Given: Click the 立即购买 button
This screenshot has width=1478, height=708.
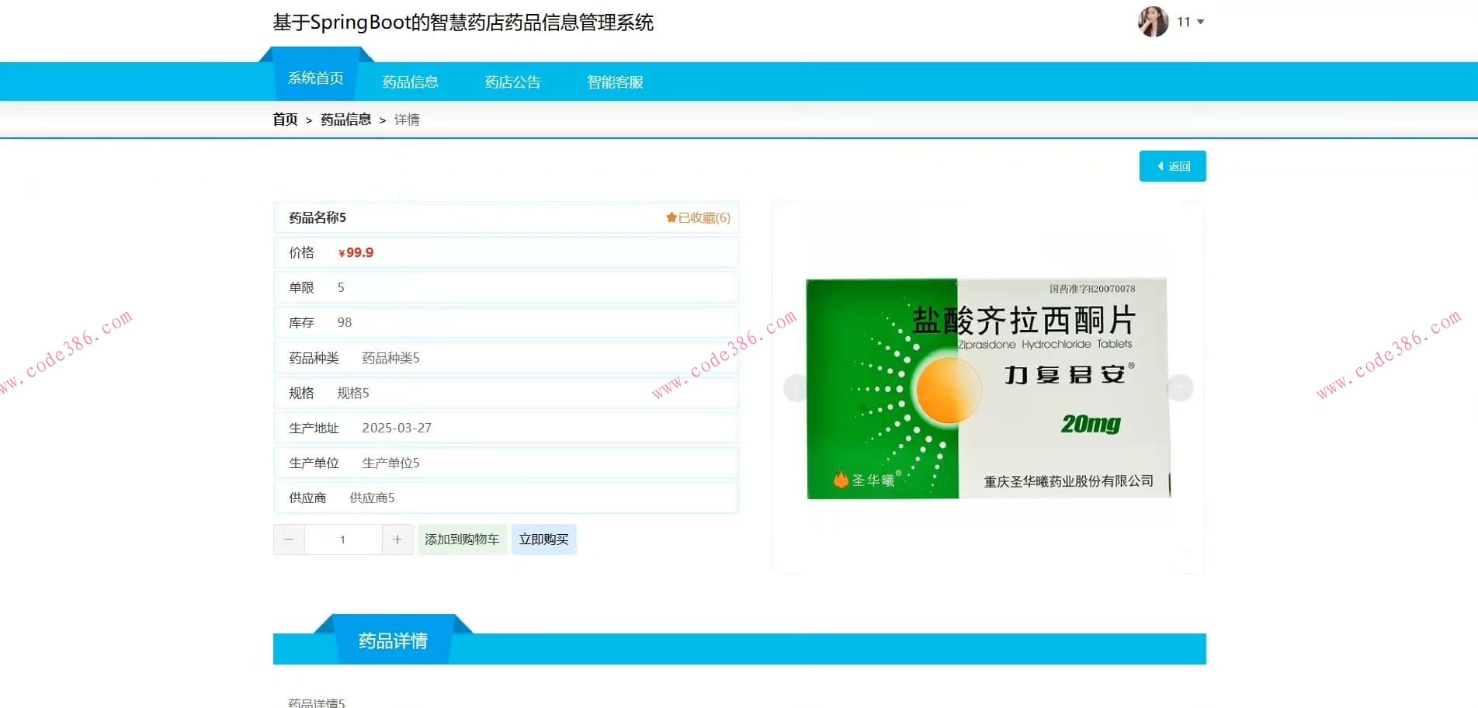Looking at the screenshot, I should point(543,539).
